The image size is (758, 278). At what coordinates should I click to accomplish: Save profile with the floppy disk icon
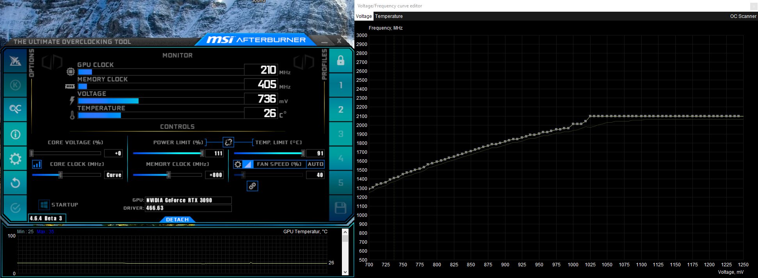pos(341,208)
